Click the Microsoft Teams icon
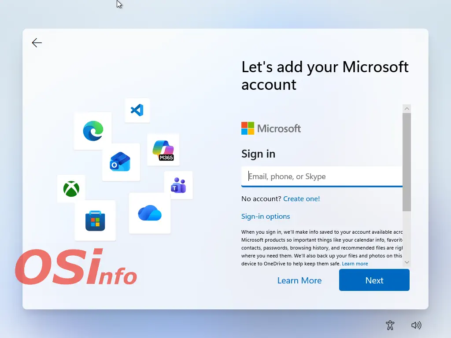Image resolution: width=451 pixels, height=338 pixels. pyautogui.click(x=178, y=185)
